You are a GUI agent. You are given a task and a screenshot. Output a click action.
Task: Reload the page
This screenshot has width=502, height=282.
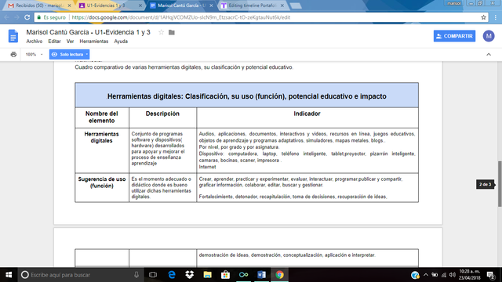click(x=27, y=17)
